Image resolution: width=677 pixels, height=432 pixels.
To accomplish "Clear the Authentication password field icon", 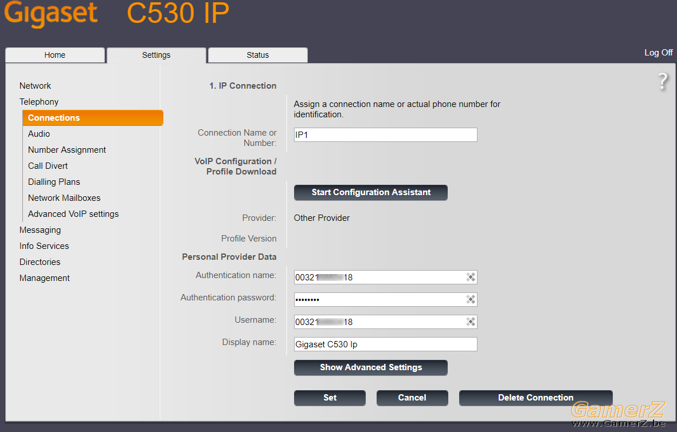I will pyautogui.click(x=471, y=299).
